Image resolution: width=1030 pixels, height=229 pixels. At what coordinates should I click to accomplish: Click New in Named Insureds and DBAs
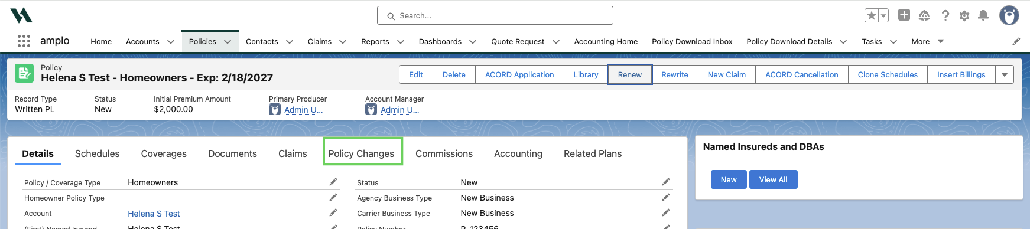click(x=729, y=179)
